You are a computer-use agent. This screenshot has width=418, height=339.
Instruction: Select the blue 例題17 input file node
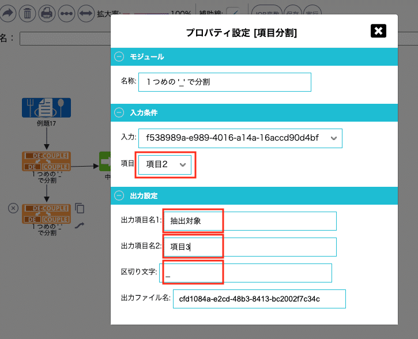click(46, 108)
